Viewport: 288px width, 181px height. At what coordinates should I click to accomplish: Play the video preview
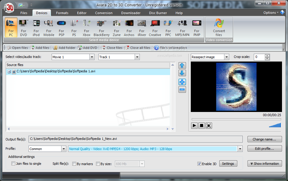coord(194,126)
